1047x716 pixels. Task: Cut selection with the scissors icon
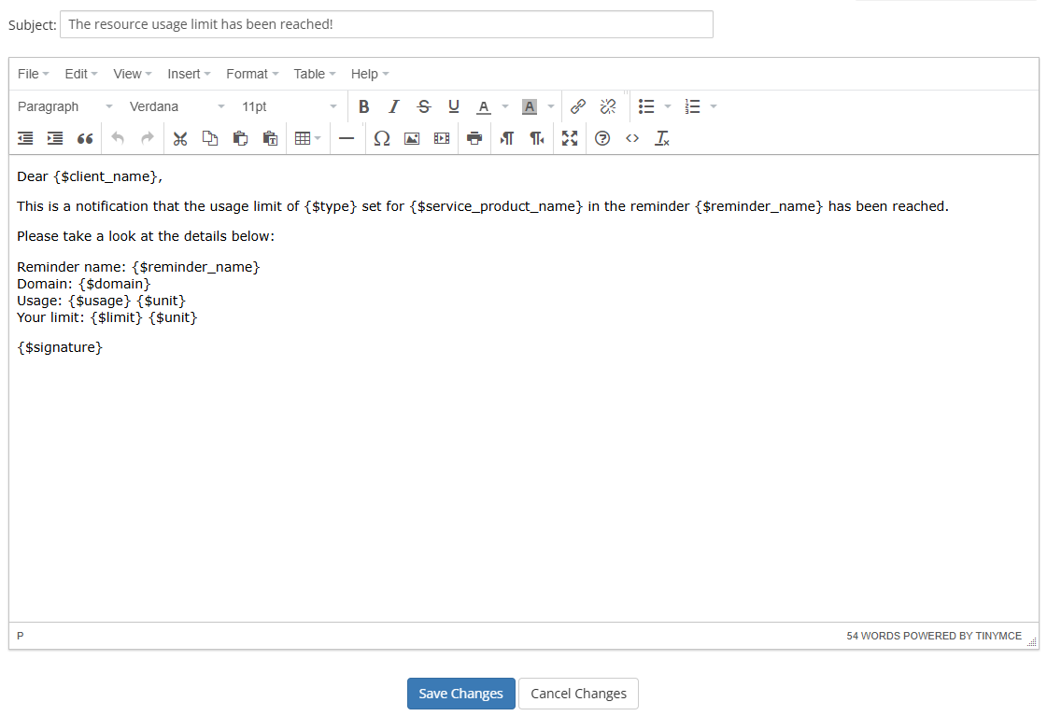[x=180, y=138]
